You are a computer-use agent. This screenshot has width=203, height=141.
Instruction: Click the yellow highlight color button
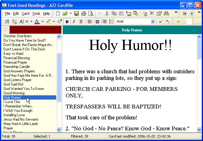[x=48, y=22]
